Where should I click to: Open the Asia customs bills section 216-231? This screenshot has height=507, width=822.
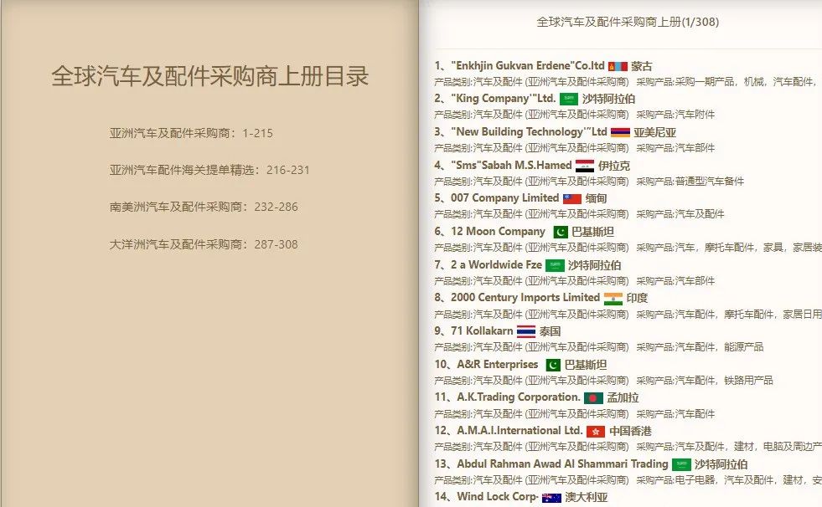click(209, 170)
